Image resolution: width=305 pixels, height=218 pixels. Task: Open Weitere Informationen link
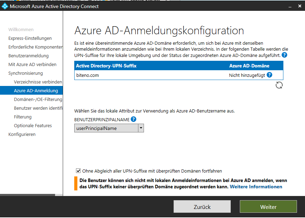[256, 187]
